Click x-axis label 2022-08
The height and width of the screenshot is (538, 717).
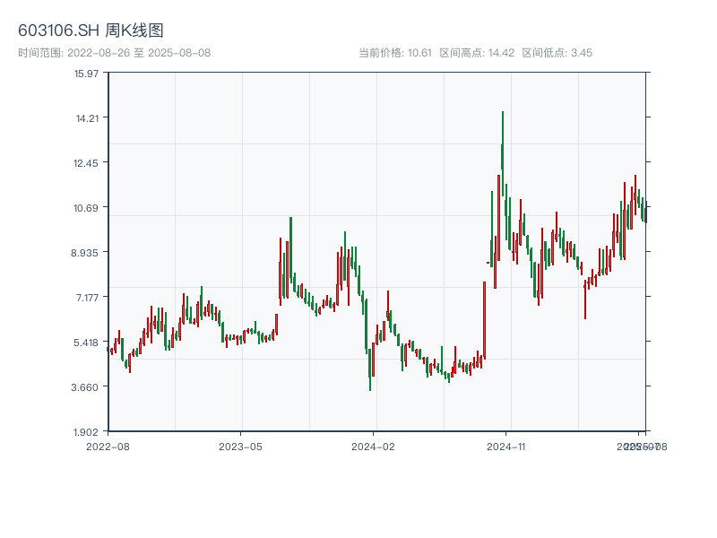(108, 447)
